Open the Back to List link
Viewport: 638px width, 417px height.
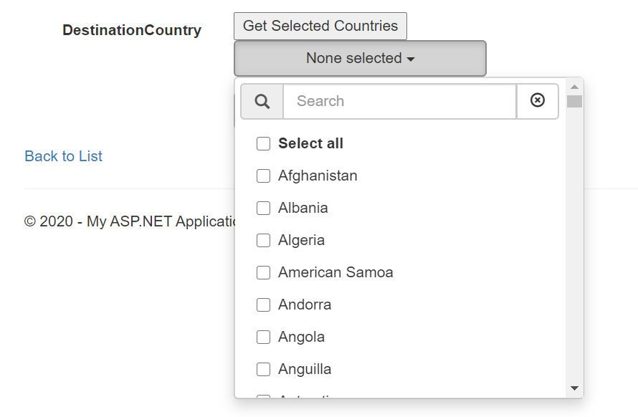tap(64, 156)
